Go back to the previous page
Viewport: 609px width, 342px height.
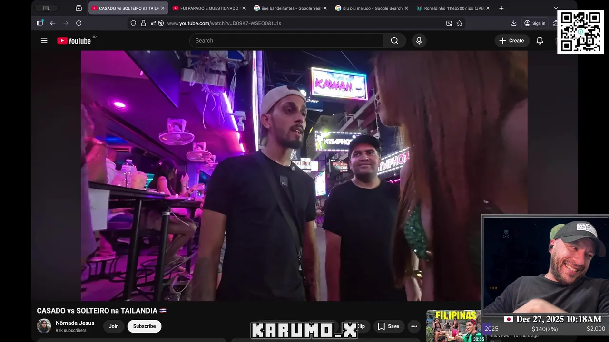(53, 23)
